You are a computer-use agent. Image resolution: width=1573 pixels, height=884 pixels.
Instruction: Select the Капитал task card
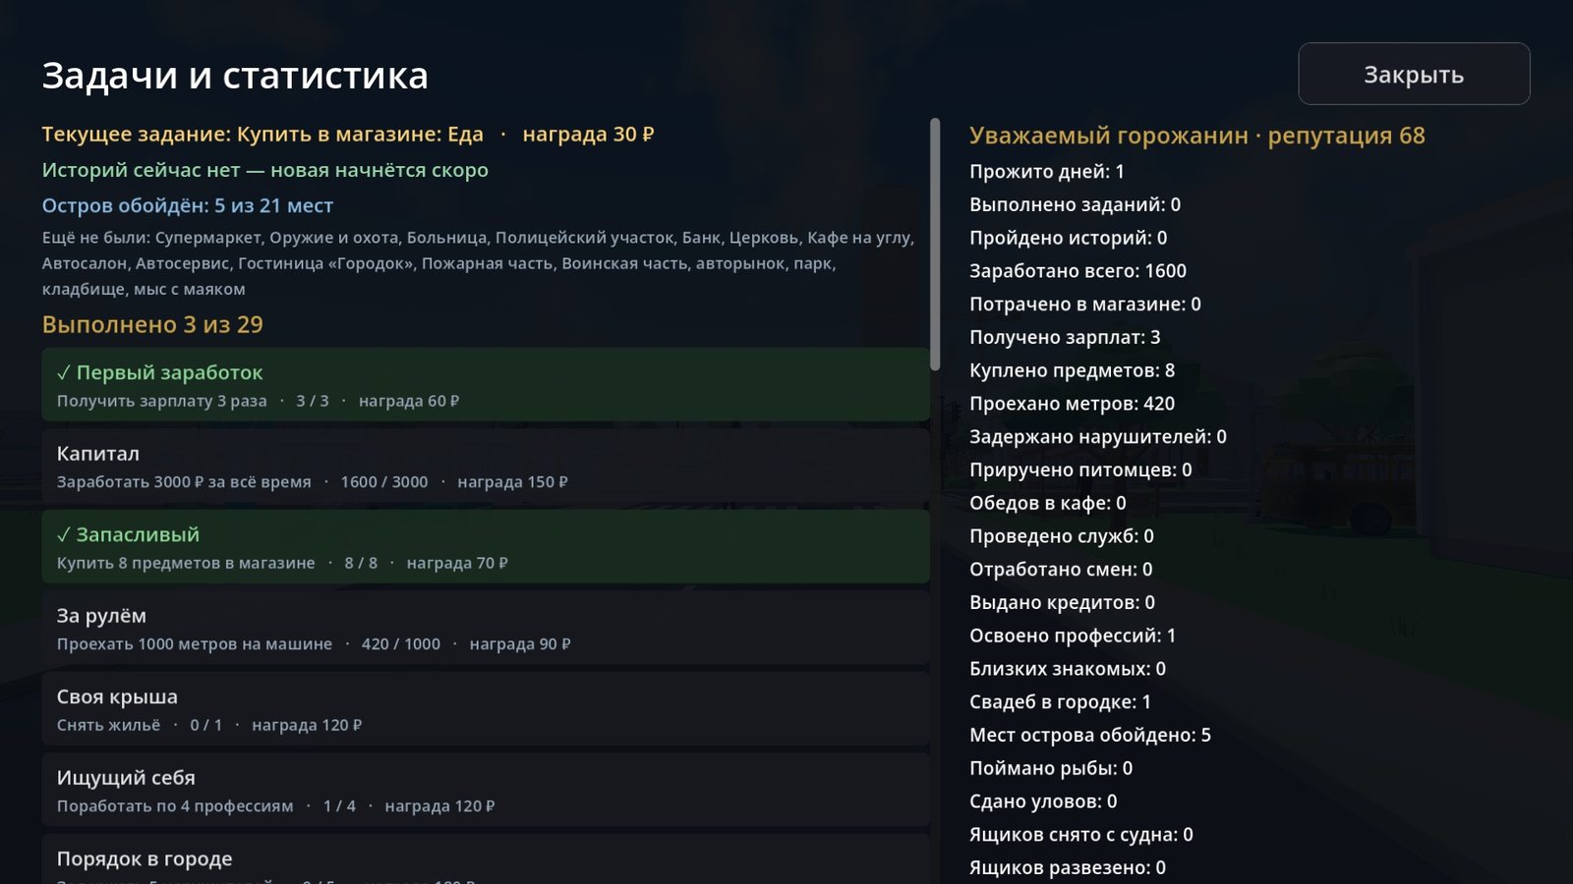coord(486,466)
